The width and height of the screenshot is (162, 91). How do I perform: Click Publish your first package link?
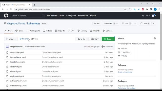(x=127, y=88)
